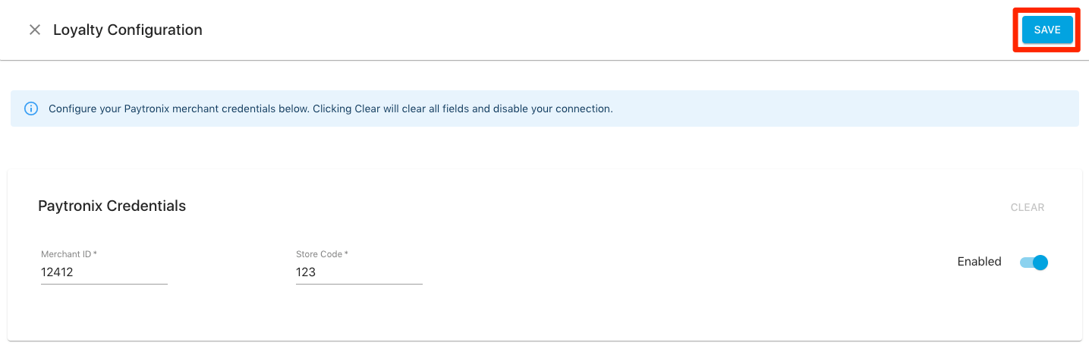Close the Loyalty Configuration panel
Viewport: 1089px width, 346px height.
click(x=34, y=30)
